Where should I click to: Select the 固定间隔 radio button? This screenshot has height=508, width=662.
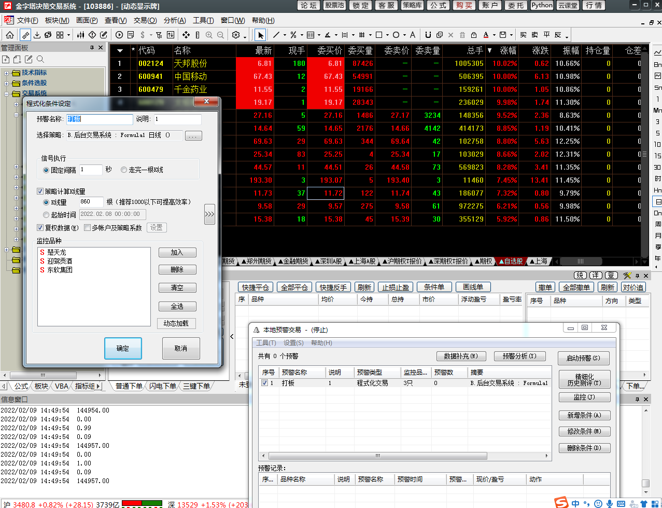click(x=46, y=170)
